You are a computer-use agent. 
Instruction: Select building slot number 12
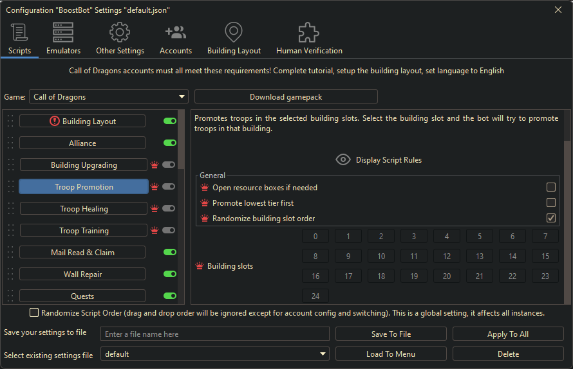(x=447, y=256)
